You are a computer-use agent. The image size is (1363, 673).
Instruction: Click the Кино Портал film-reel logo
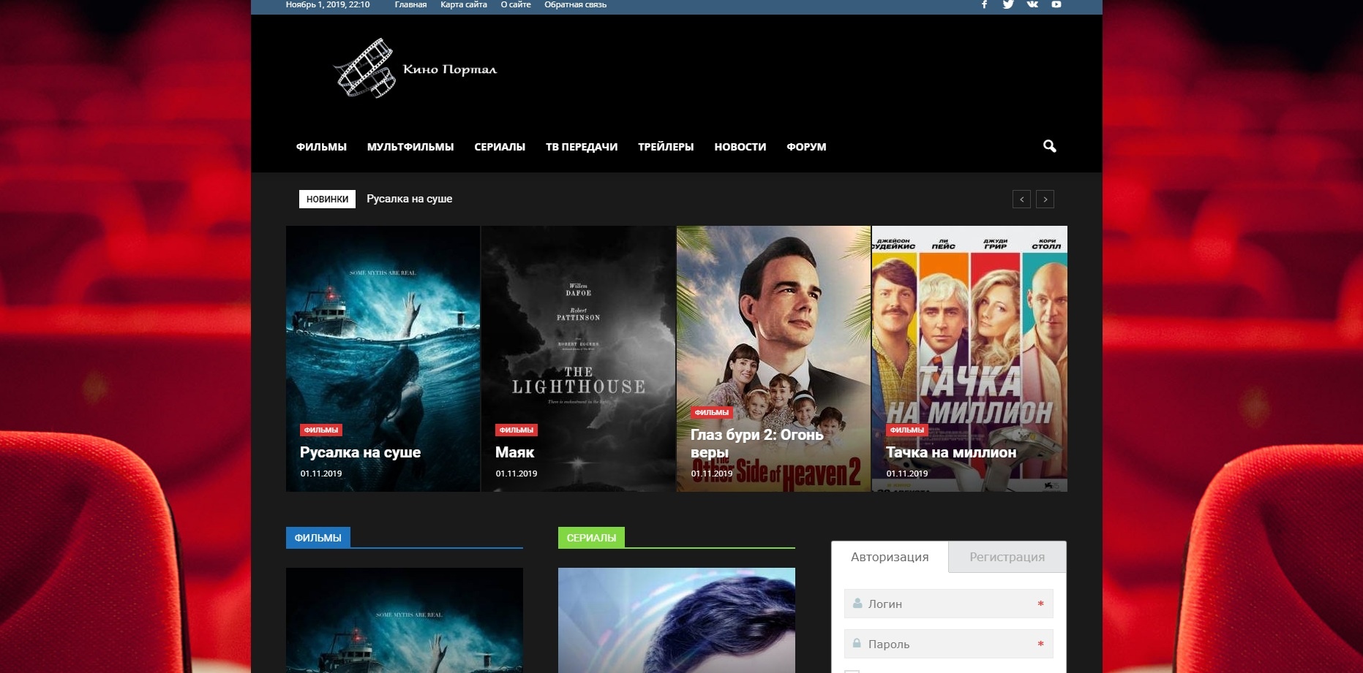[x=415, y=69]
